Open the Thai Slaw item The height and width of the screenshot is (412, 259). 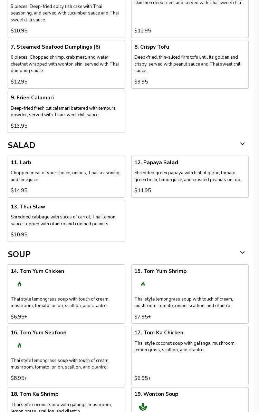pyautogui.click(x=28, y=207)
